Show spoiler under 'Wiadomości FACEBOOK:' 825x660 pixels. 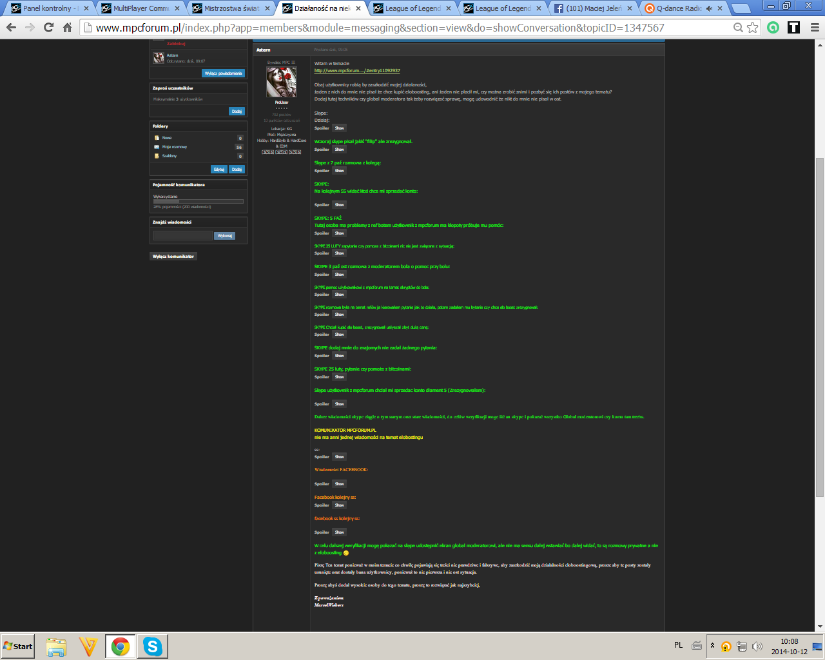[x=340, y=484]
